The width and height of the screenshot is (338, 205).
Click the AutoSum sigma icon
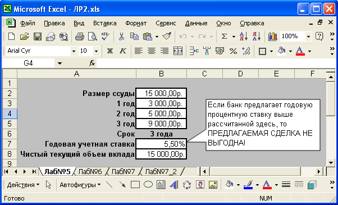click(x=224, y=37)
